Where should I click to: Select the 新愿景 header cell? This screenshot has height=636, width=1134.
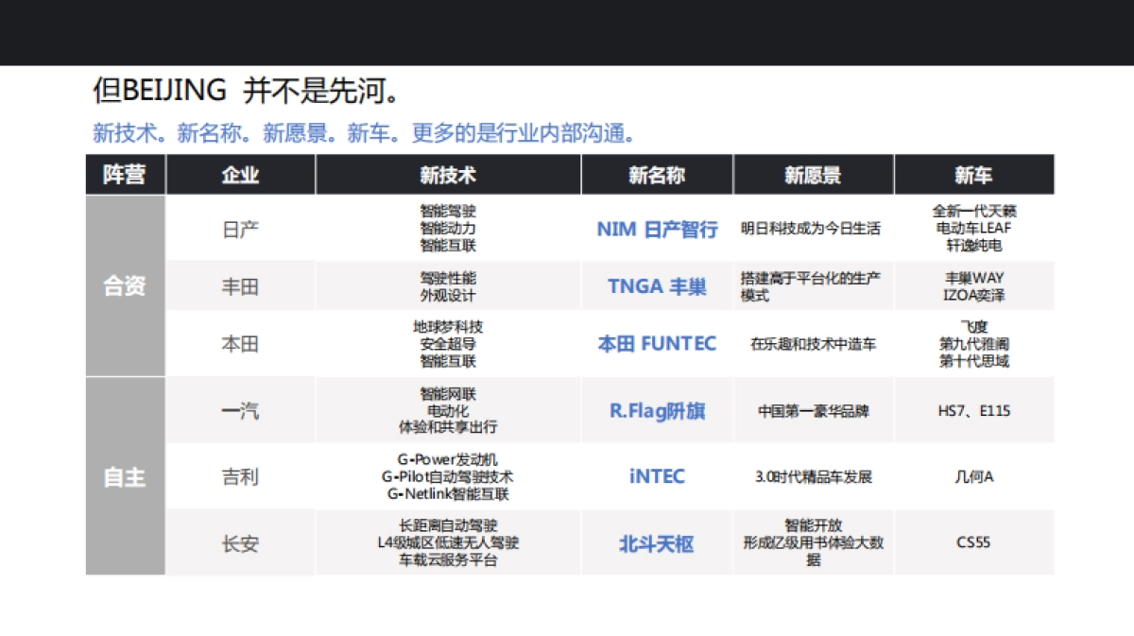811,174
